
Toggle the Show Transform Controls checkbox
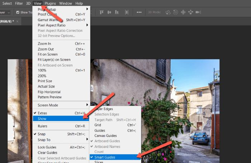click(18, 12)
